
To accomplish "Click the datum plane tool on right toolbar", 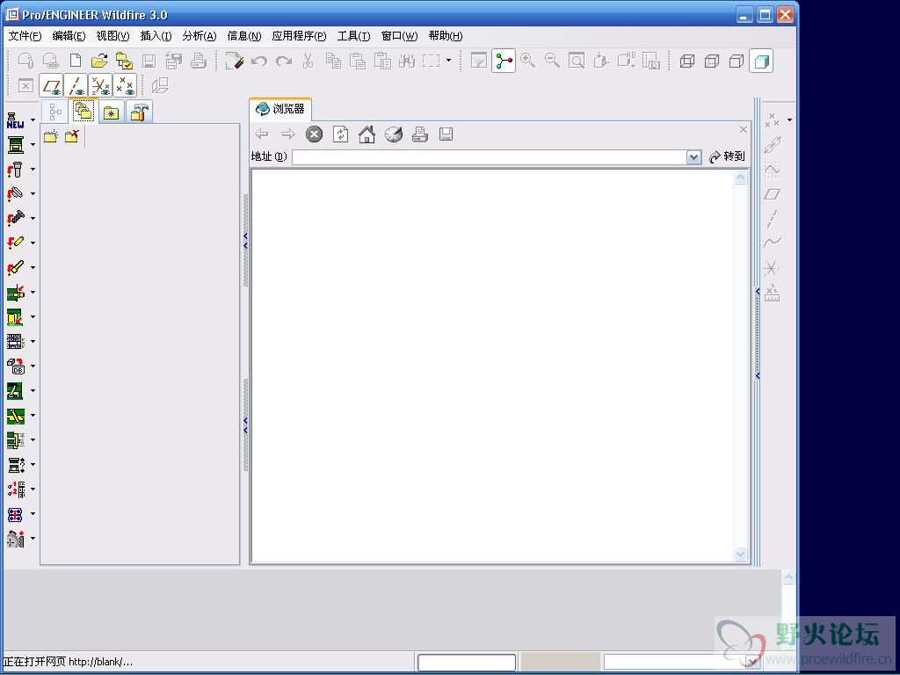I will click(772, 194).
